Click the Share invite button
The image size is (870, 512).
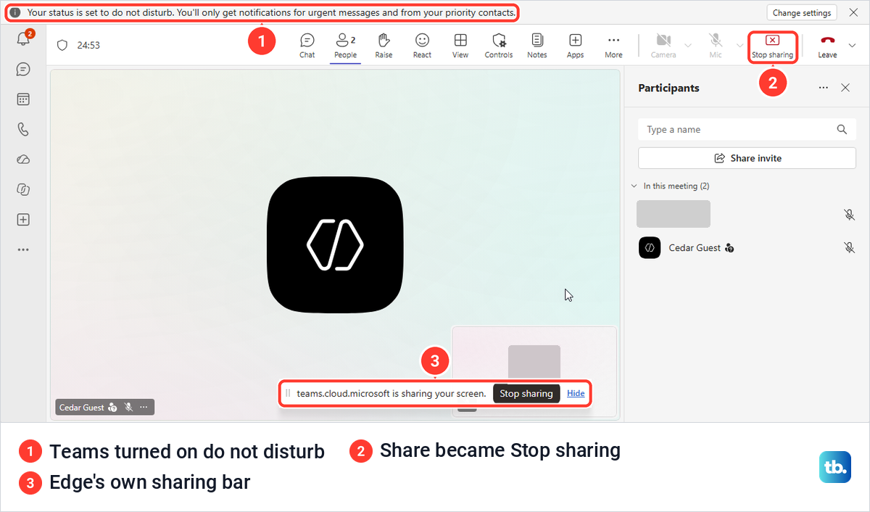(747, 158)
